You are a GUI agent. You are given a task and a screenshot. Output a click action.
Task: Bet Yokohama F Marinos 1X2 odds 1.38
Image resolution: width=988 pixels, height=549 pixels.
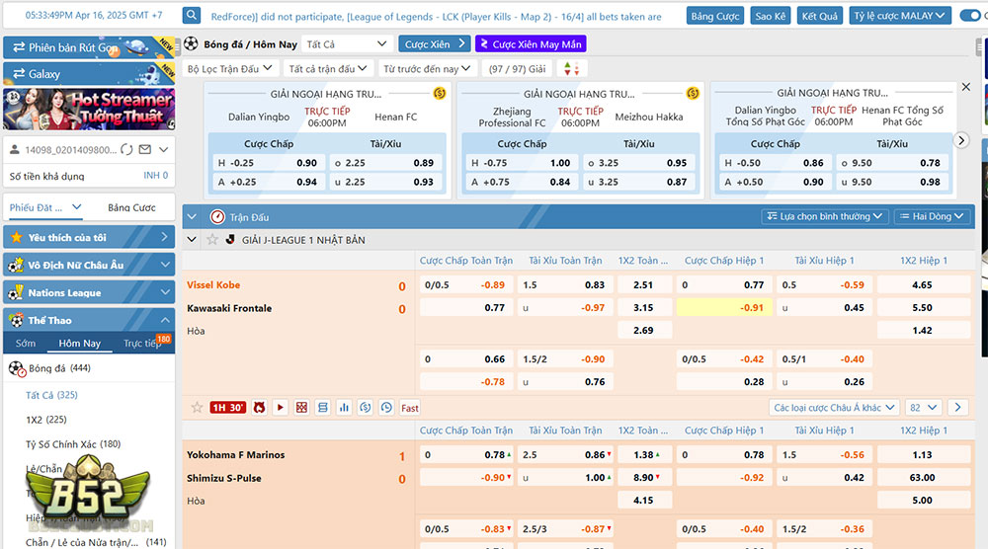(644, 454)
